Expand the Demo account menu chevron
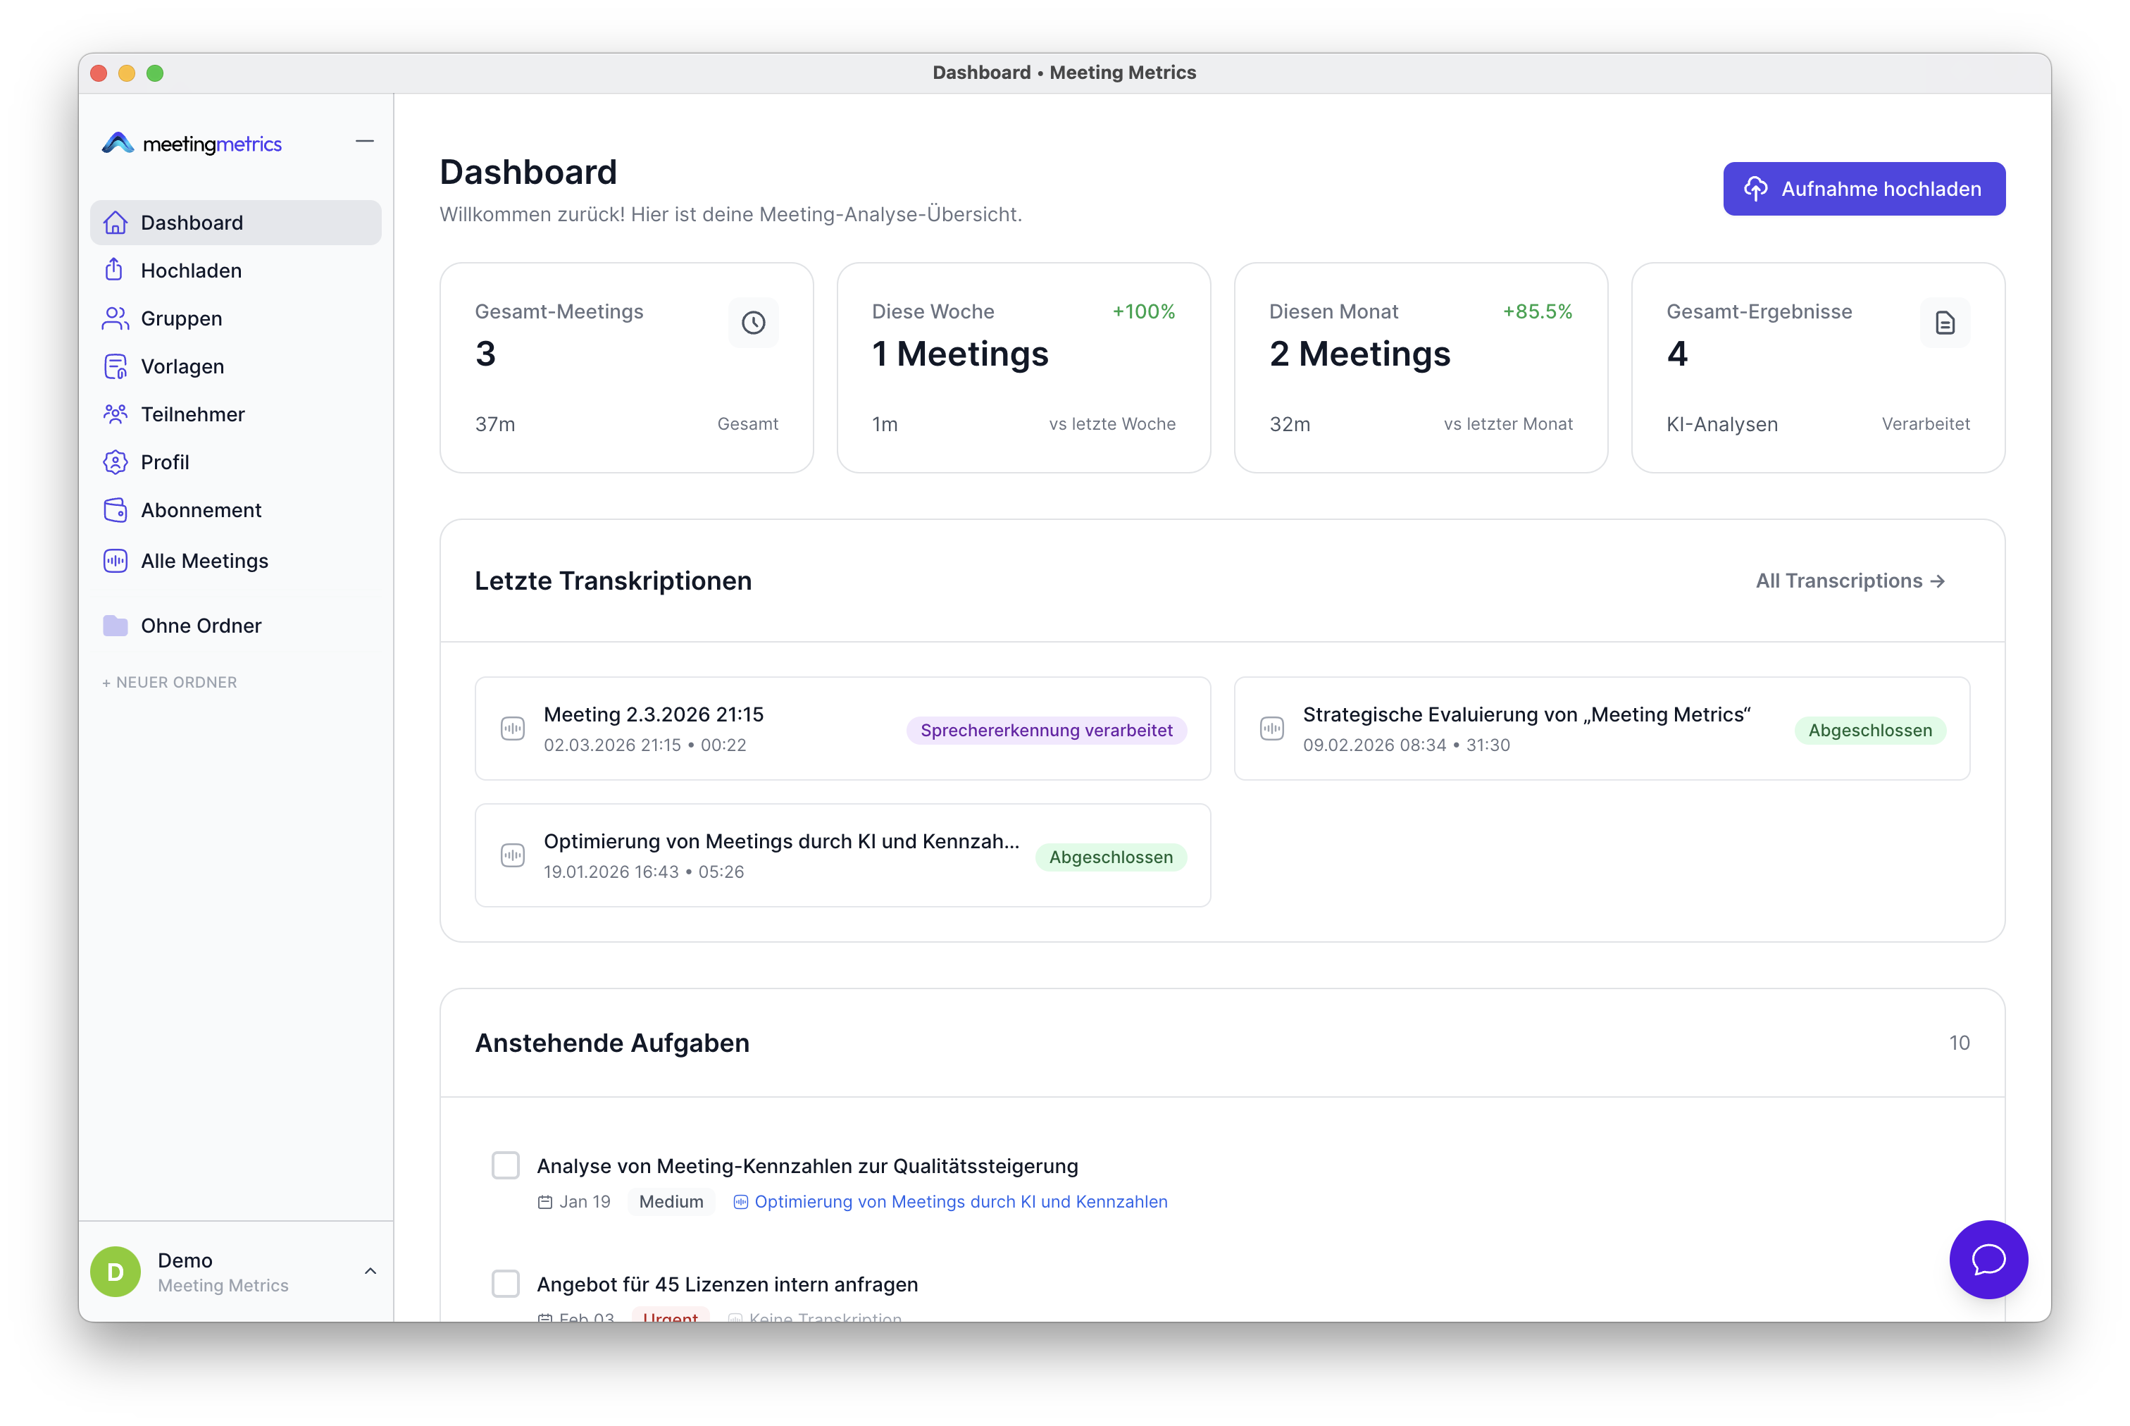This screenshot has height=1426, width=2130. 370,1272
